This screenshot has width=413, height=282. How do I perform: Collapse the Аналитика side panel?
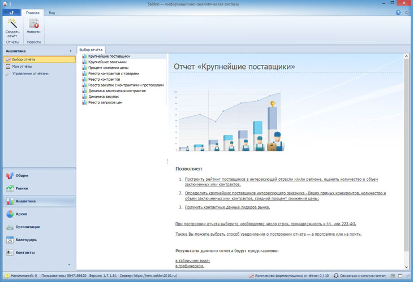(x=71, y=51)
